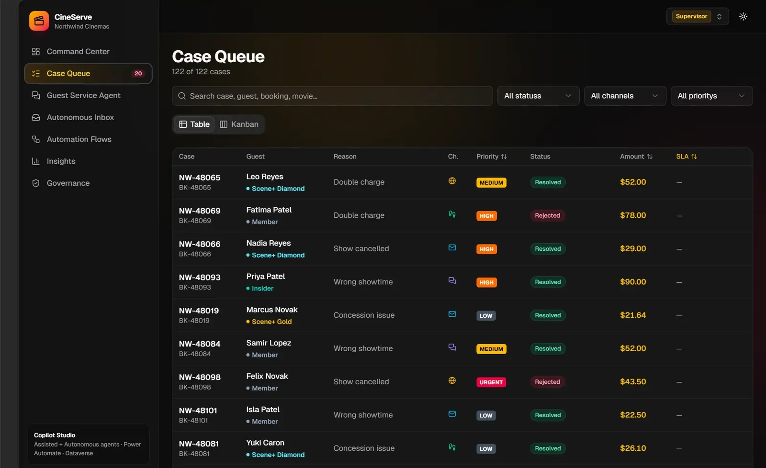The height and width of the screenshot is (468, 766).
Task: Sort by SLA column arrows
Action: click(x=694, y=156)
